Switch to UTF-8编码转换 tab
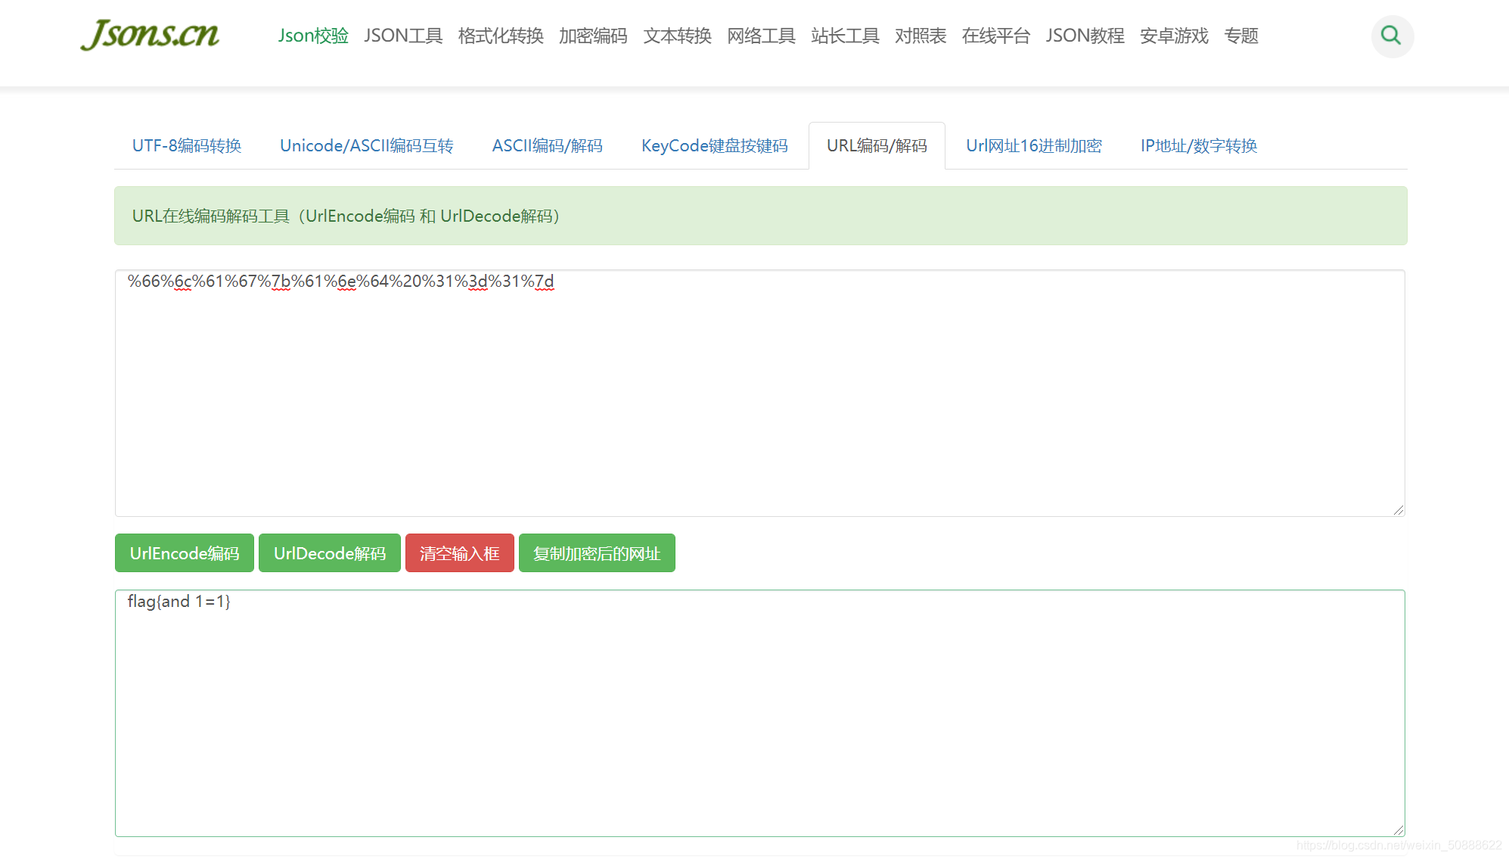Image resolution: width=1509 pixels, height=859 pixels. point(187,145)
